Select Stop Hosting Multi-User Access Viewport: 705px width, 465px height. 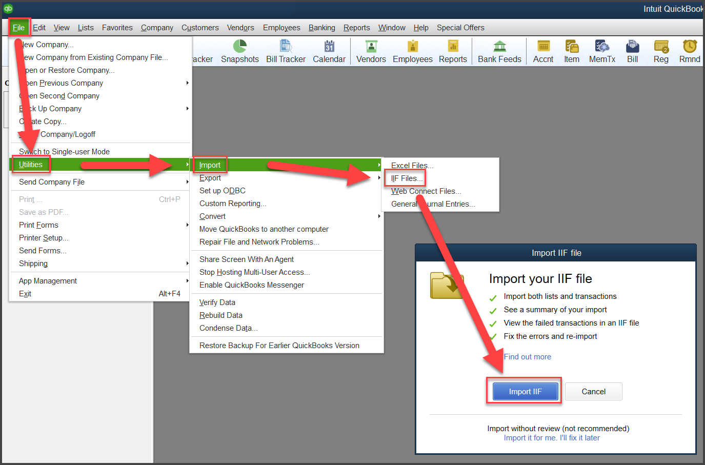point(287,272)
